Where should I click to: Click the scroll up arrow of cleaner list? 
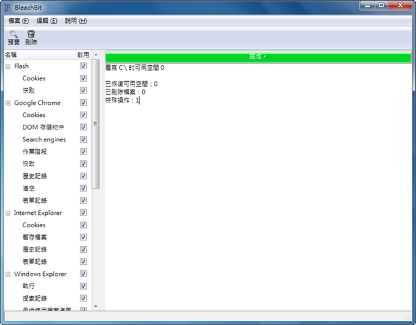[96, 54]
